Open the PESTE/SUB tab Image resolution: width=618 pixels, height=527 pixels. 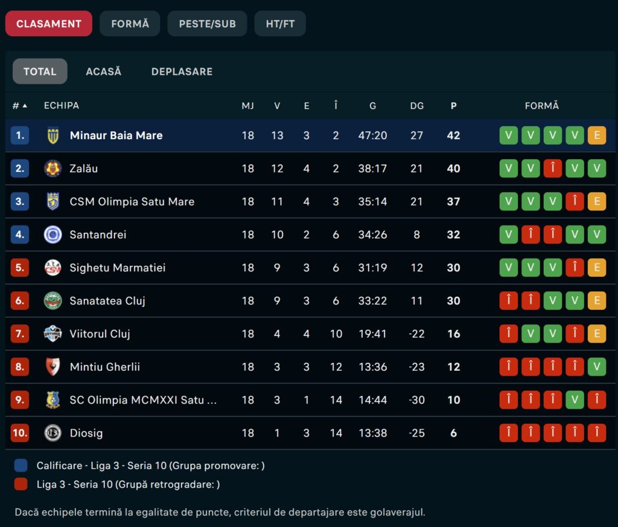coord(207,24)
